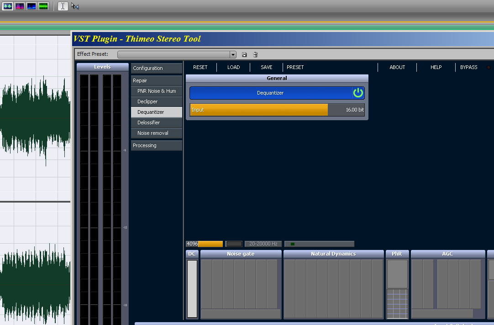Switch to waveform display view icon
This screenshot has width=494, height=325.
click(x=8, y=6)
